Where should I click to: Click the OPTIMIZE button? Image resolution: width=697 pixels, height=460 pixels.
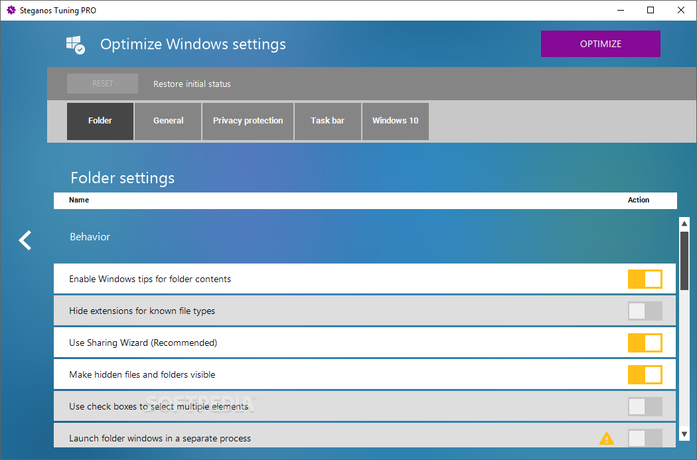pyautogui.click(x=601, y=44)
